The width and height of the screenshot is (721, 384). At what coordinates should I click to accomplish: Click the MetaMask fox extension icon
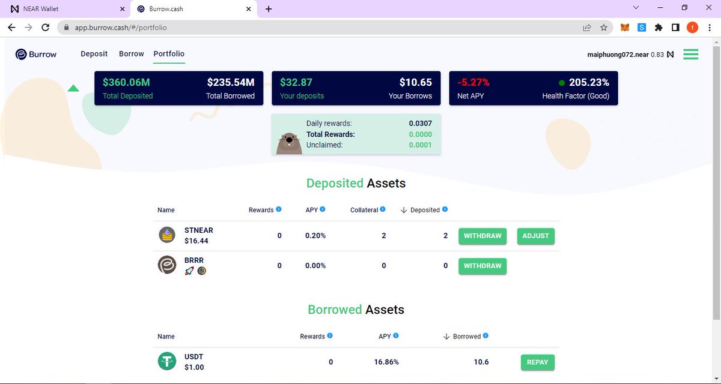625,28
